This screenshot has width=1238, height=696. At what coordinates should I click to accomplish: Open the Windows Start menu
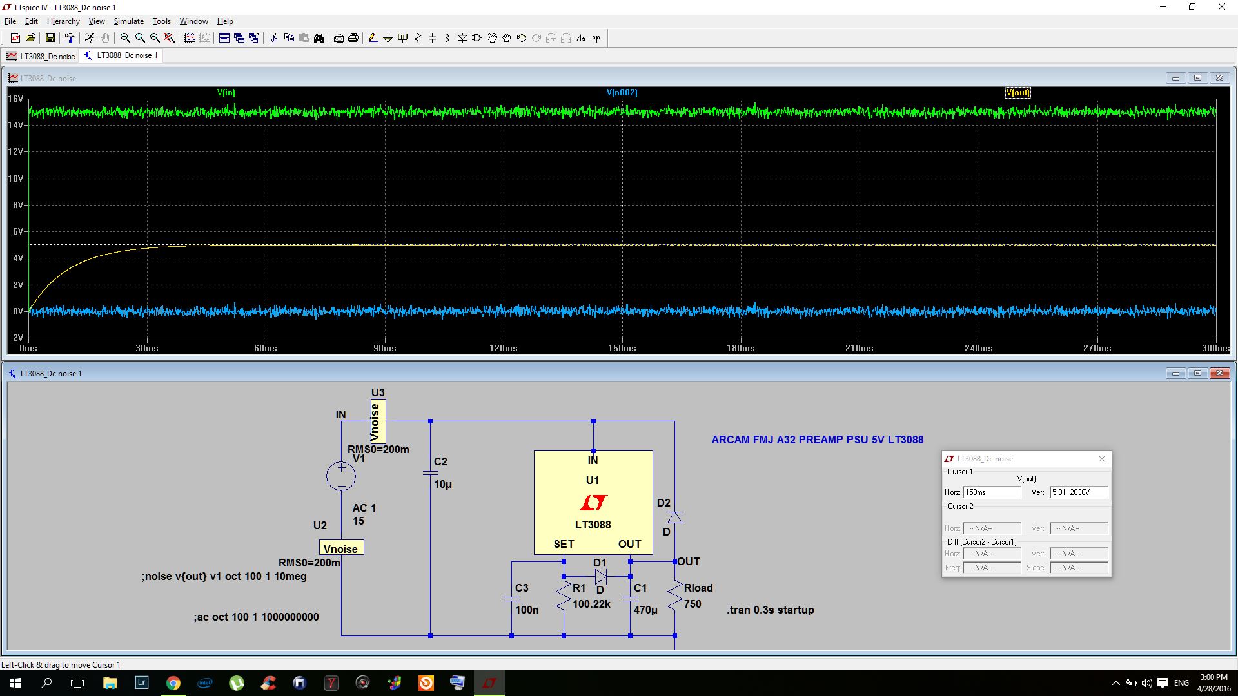pyautogui.click(x=15, y=683)
